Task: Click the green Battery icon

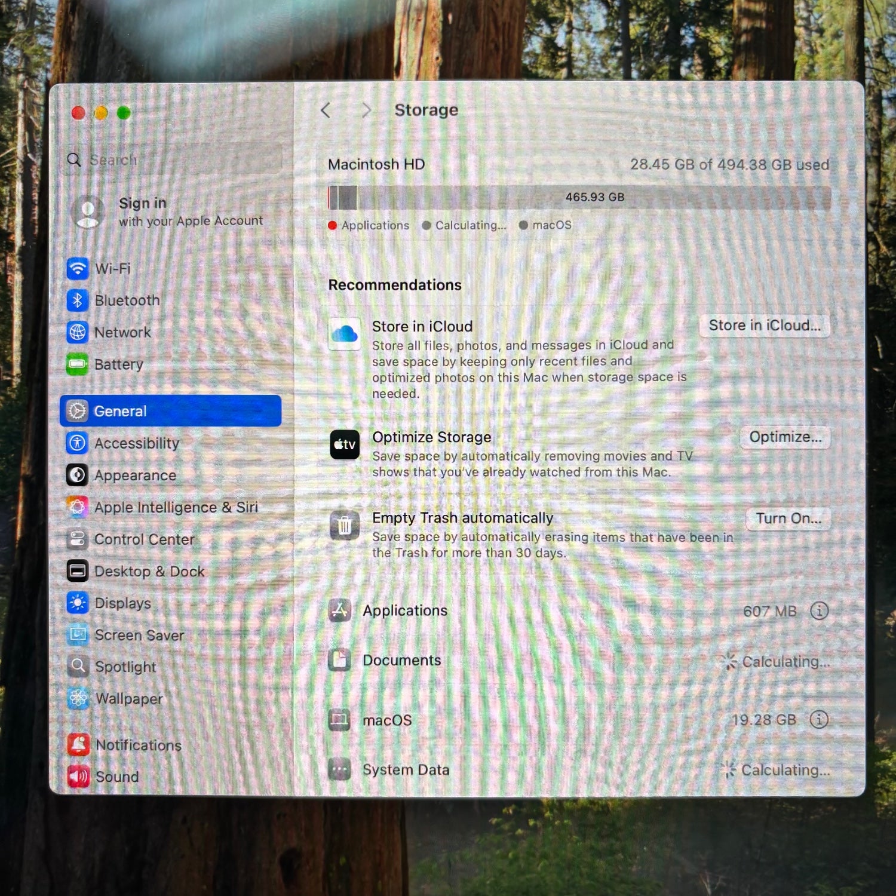Action: (x=78, y=364)
